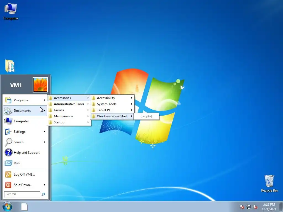Click the Programs folder icon
This screenshot has height=212, width=283.
(x=8, y=100)
